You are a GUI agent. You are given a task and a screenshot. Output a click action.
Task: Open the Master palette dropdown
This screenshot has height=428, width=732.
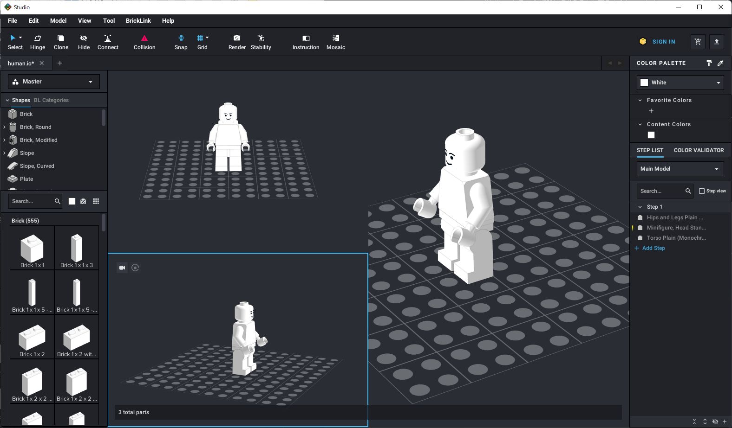click(54, 82)
